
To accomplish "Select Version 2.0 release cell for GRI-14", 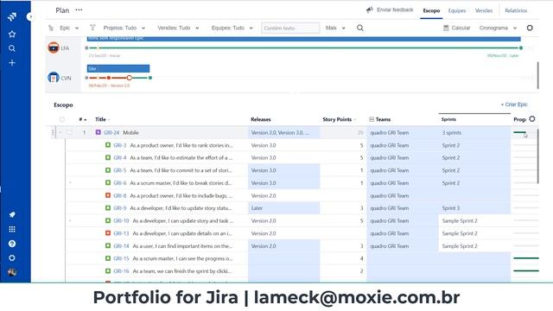I will (284, 246).
